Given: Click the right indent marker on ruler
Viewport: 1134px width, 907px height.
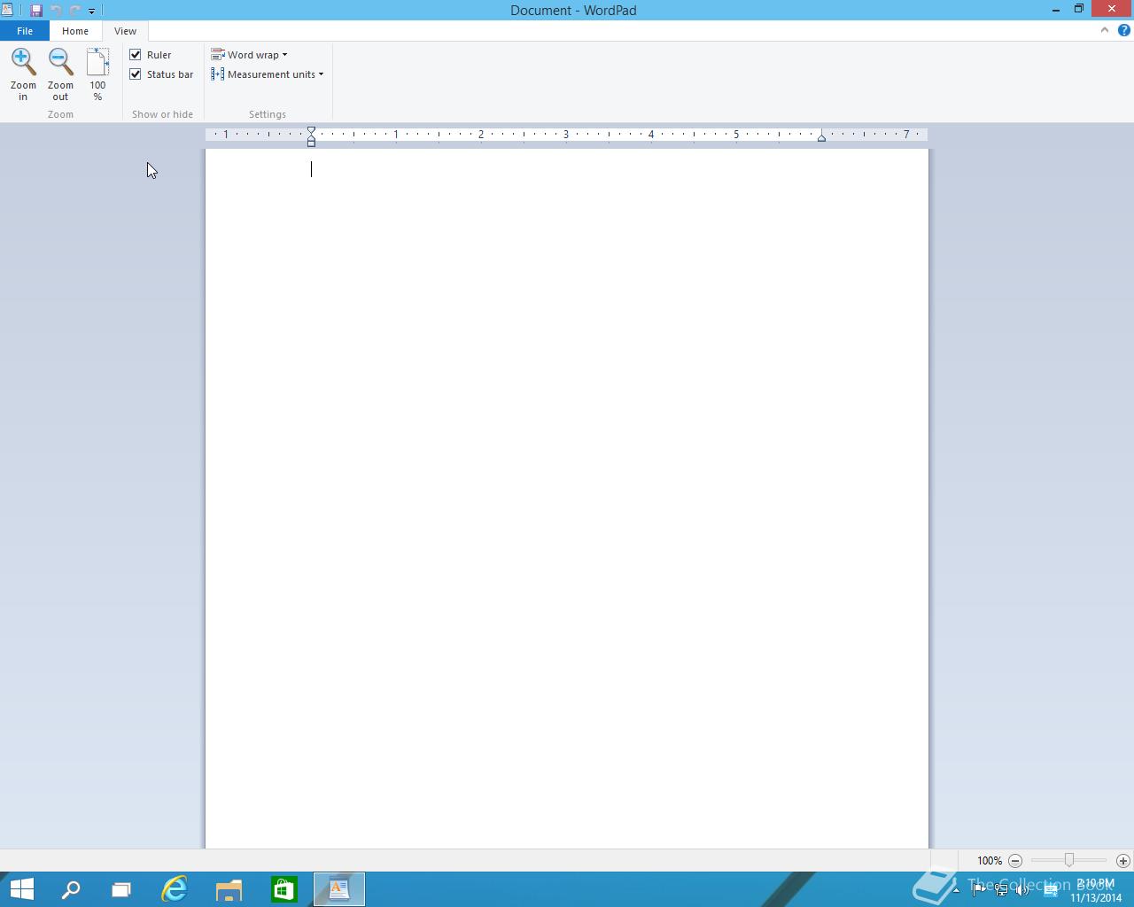Looking at the screenshot, I should point(821,137).
